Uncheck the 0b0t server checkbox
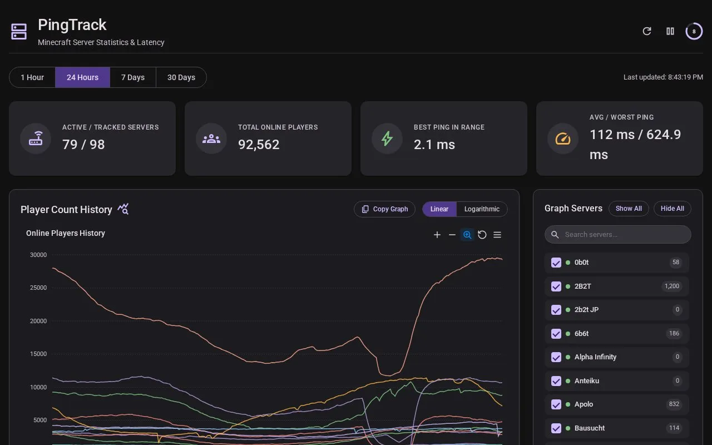 (556, 263)
